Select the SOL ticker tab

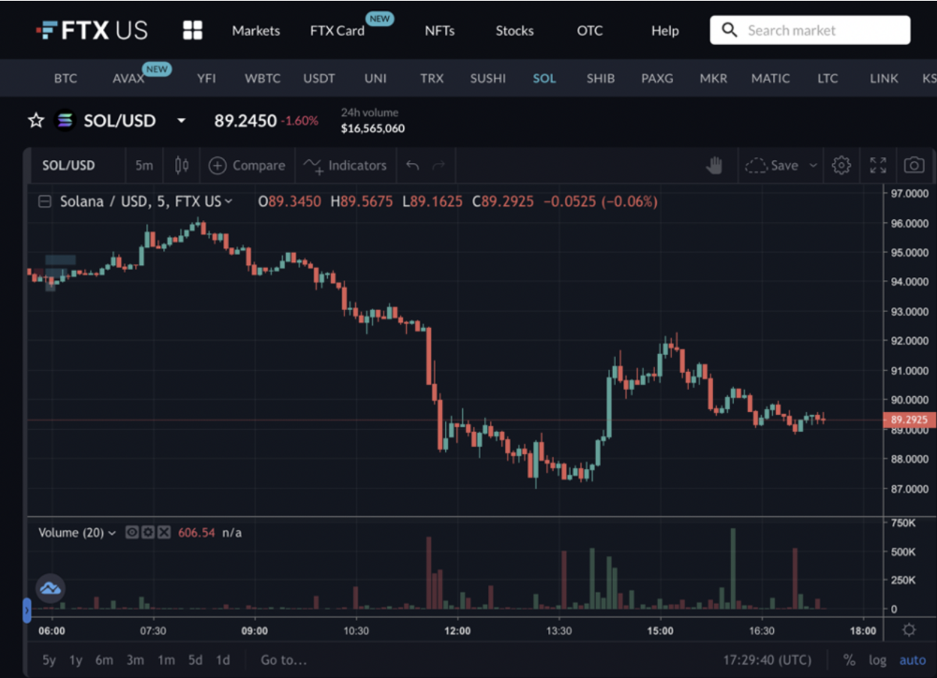tap(544, 79)
